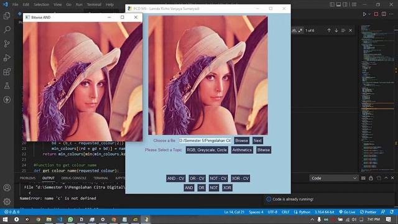
Task: Open the Explorer view in VS Code
Action: click(7, 16)
